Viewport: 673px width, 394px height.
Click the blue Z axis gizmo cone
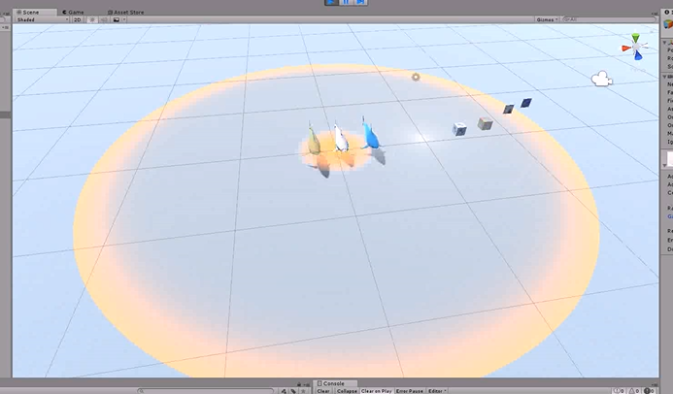coord(638,55)
